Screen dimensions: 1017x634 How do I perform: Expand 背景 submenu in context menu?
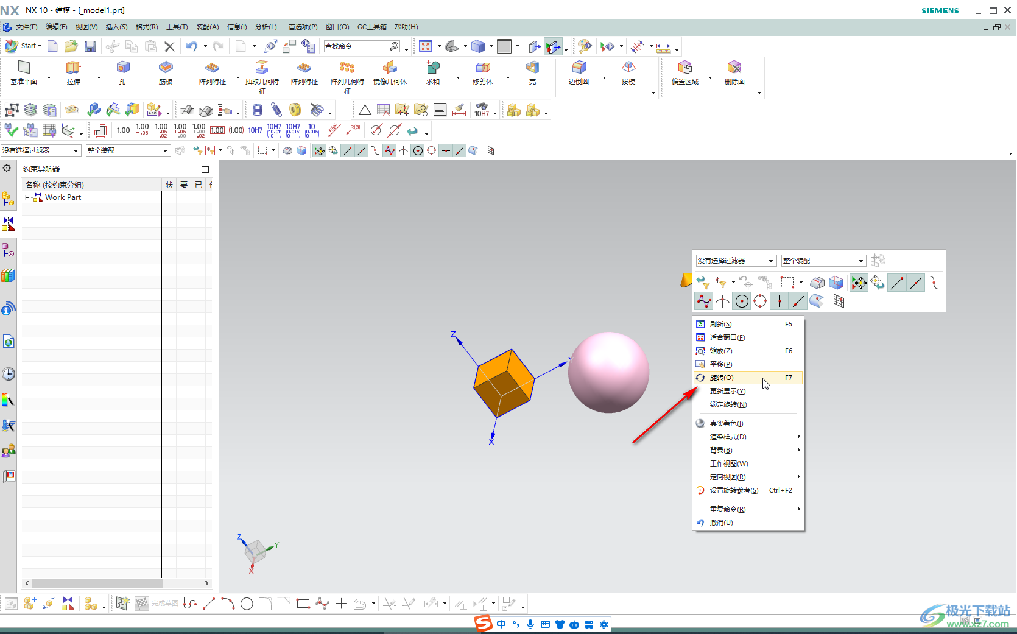(748, 450)
